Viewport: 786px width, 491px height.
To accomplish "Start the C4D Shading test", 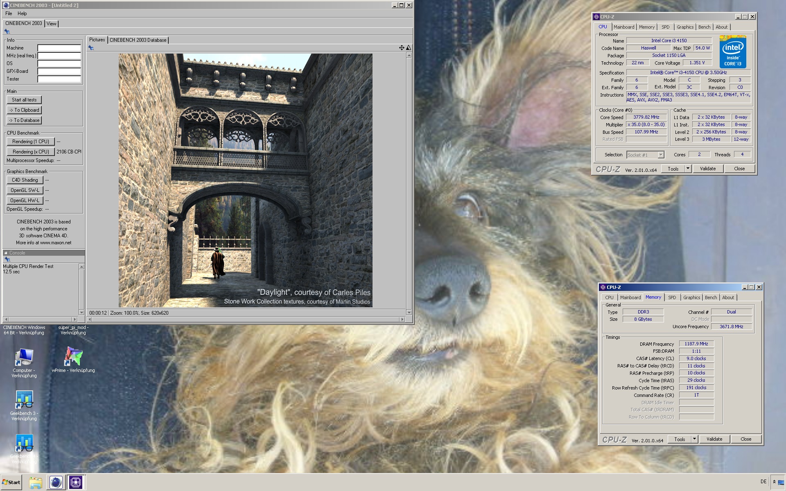I will click(x=25, y=180).
